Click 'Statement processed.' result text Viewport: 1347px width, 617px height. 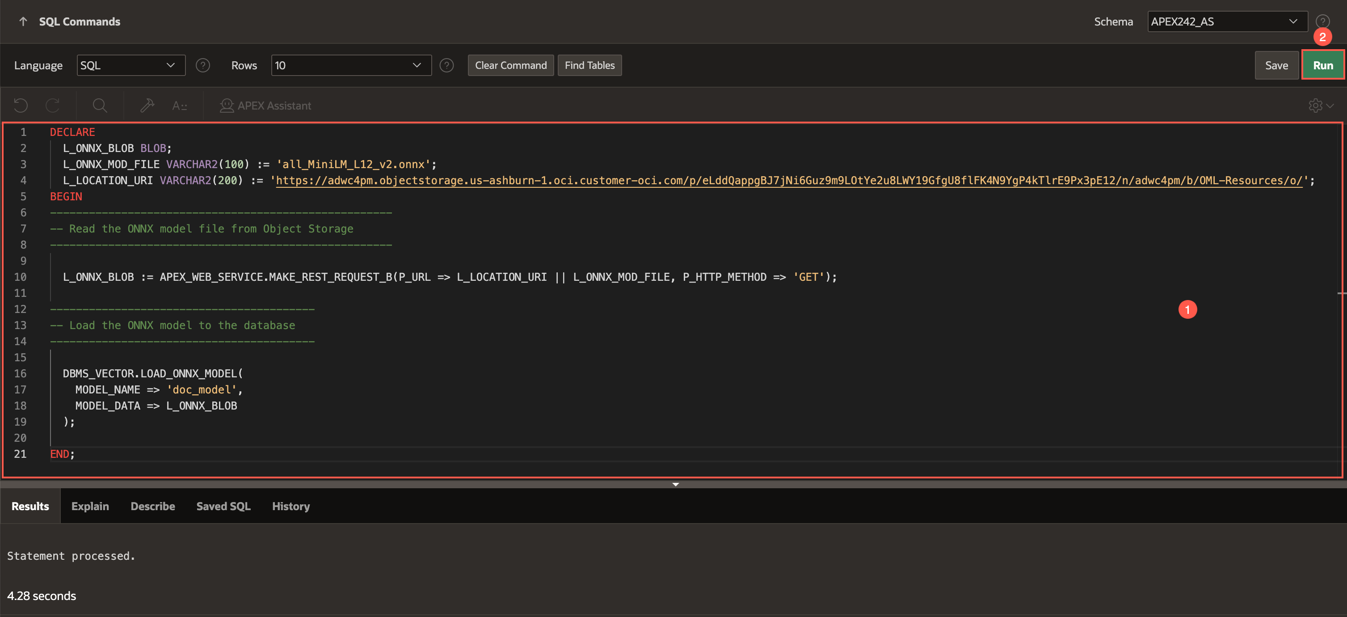tap(71, 556)
